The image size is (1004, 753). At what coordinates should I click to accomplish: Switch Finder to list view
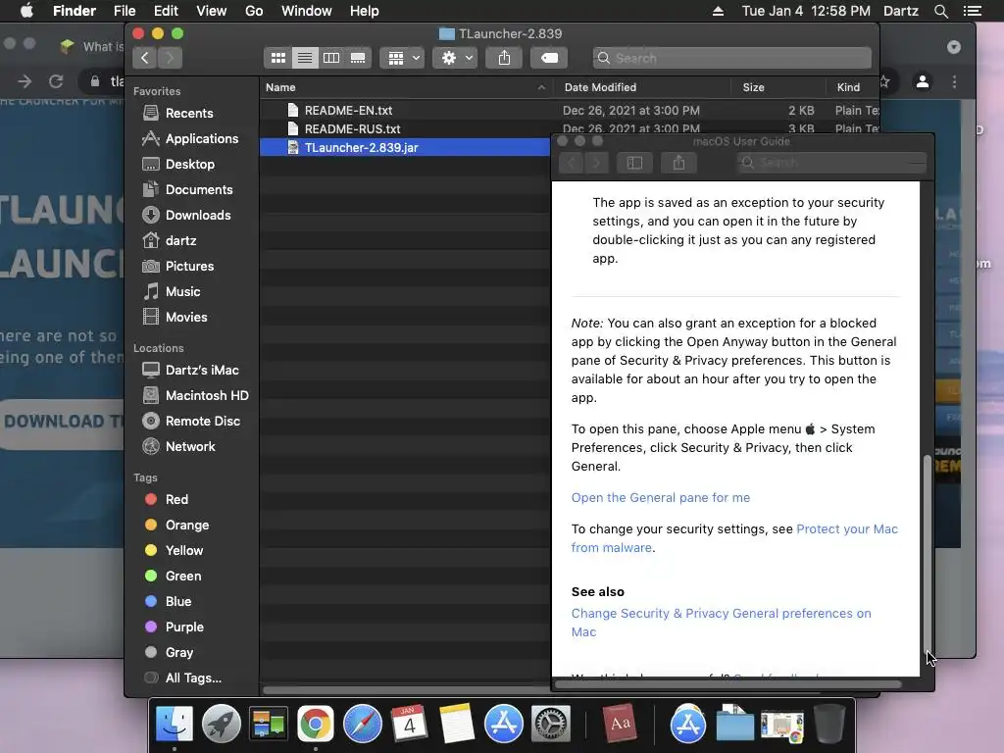click(305, 58)
